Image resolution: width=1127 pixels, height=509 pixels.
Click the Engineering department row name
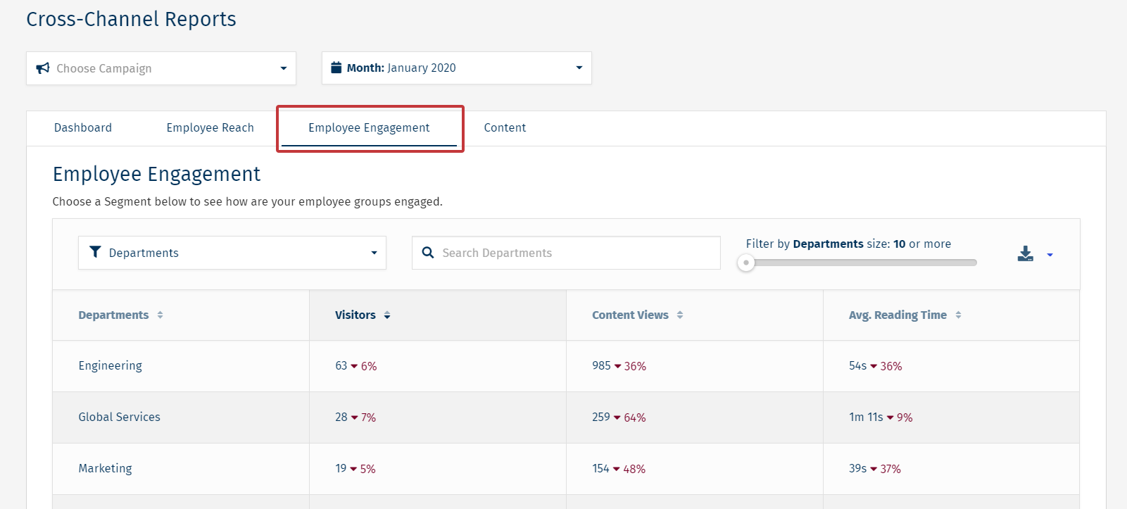click(x=110, y=366)
